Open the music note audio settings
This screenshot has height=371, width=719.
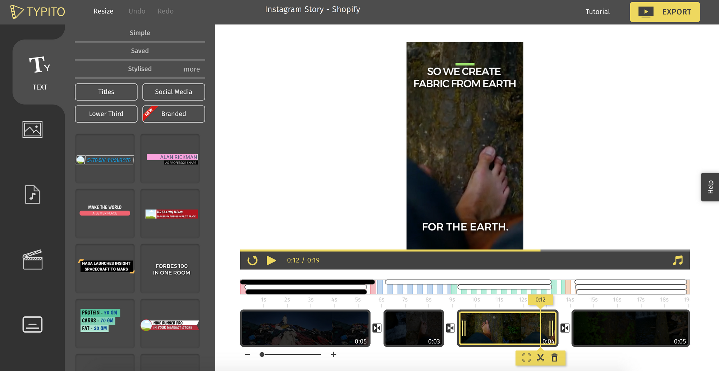click(678, 260)
